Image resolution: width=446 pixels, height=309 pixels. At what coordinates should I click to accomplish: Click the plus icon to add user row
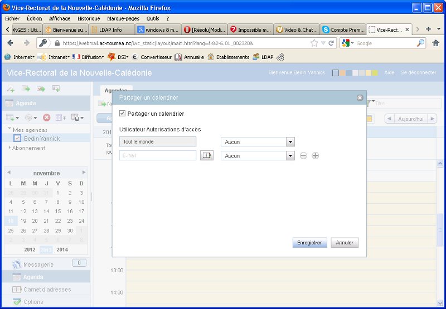coord(316,156)
